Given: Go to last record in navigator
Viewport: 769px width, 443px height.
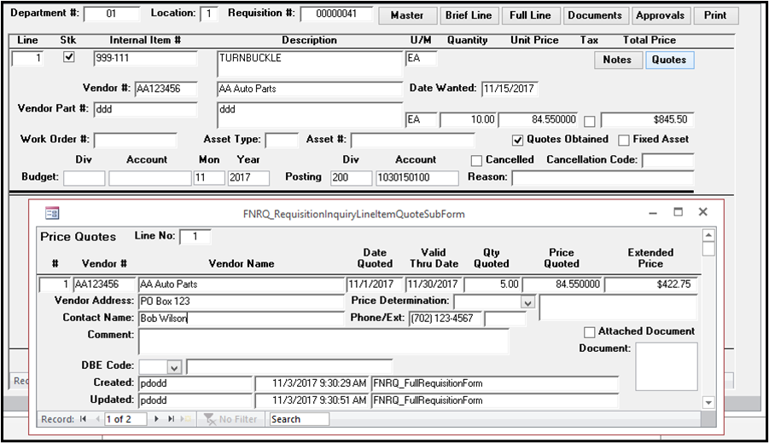Looking at the screenshot, I should tap(172, 419).
